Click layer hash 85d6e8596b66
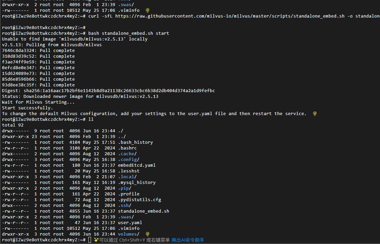The image size is (380, 244). click(18, 79)
